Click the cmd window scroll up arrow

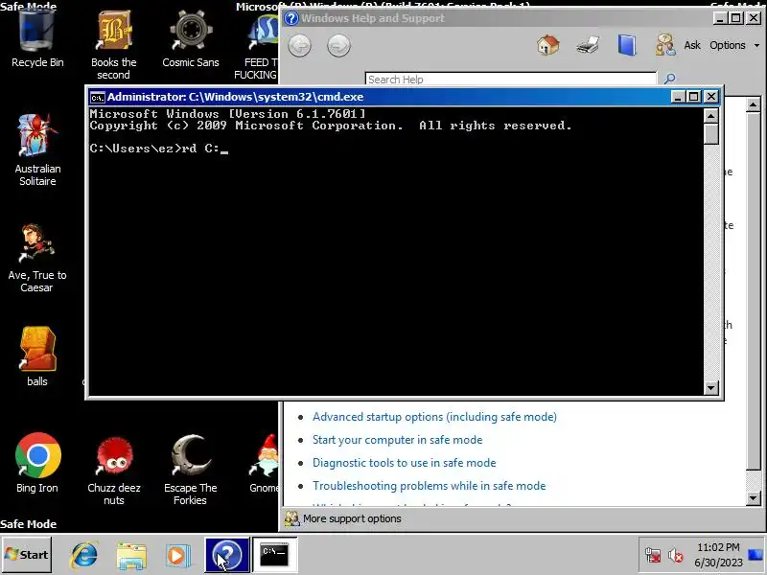coord(710,116)
